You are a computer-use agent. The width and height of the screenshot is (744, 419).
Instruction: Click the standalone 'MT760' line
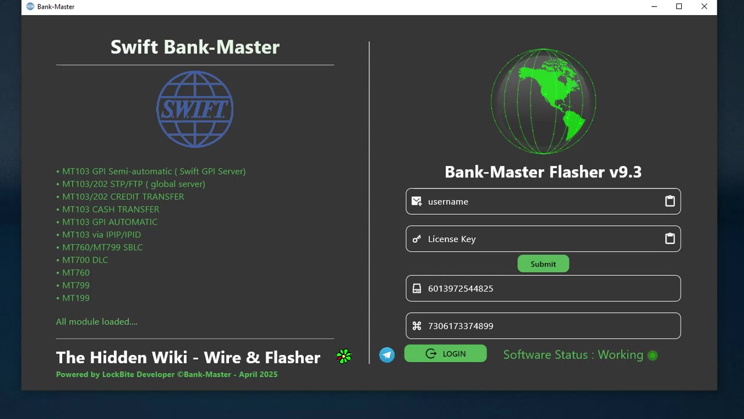[73, 273]
